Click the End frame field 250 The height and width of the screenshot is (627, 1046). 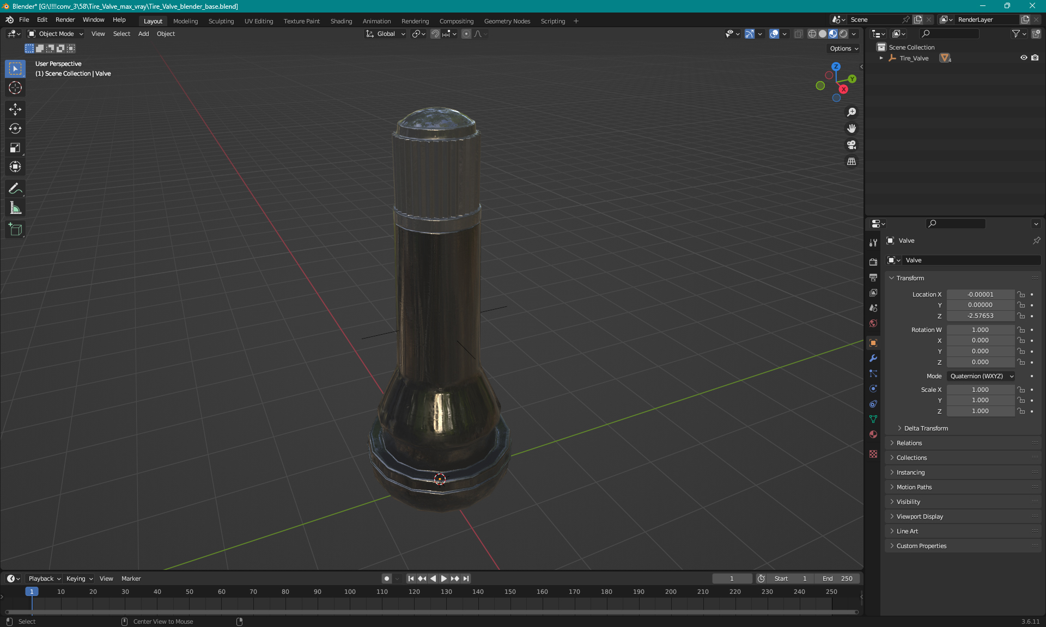pyautogui.click(x=837, y=579)
